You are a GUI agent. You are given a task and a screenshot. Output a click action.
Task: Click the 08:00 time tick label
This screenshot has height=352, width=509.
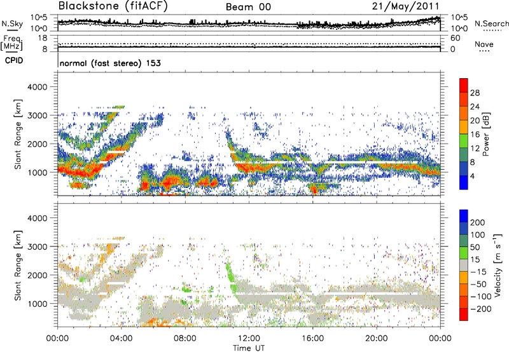click(x=185, y=339)
